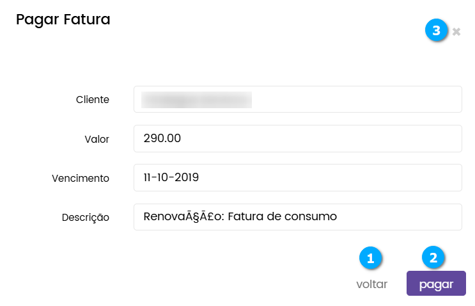Screen dimensions: 475x306
Task: Click into the Valor input field
Action: click(297, 138)
